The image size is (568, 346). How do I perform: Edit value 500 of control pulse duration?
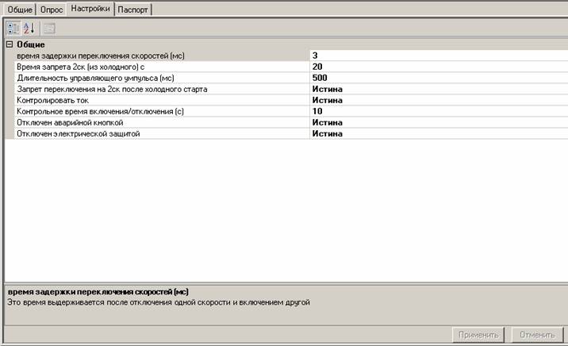coord(439,78)
